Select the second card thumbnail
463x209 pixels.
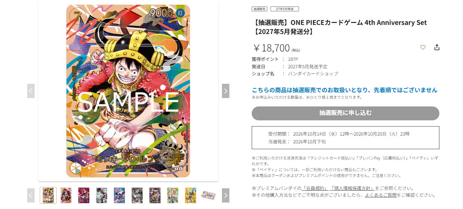(x=66, y=195)
